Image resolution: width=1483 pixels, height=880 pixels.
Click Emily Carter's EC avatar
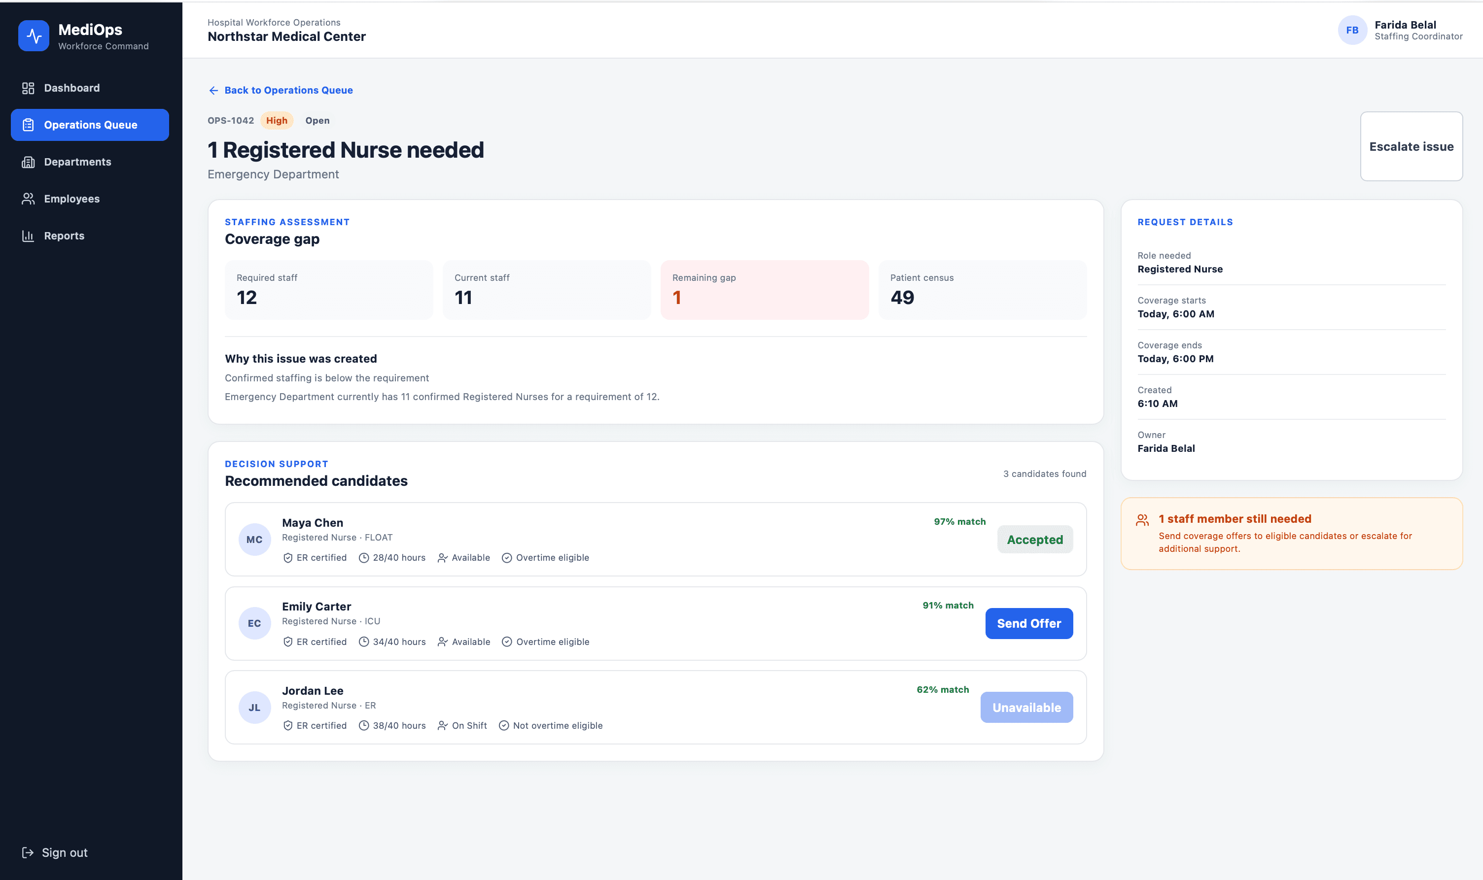254,623
